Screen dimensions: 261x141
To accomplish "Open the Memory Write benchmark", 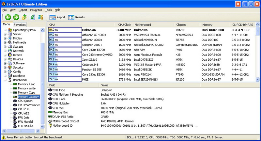I will pyautogui.click(x=27, y=88).
